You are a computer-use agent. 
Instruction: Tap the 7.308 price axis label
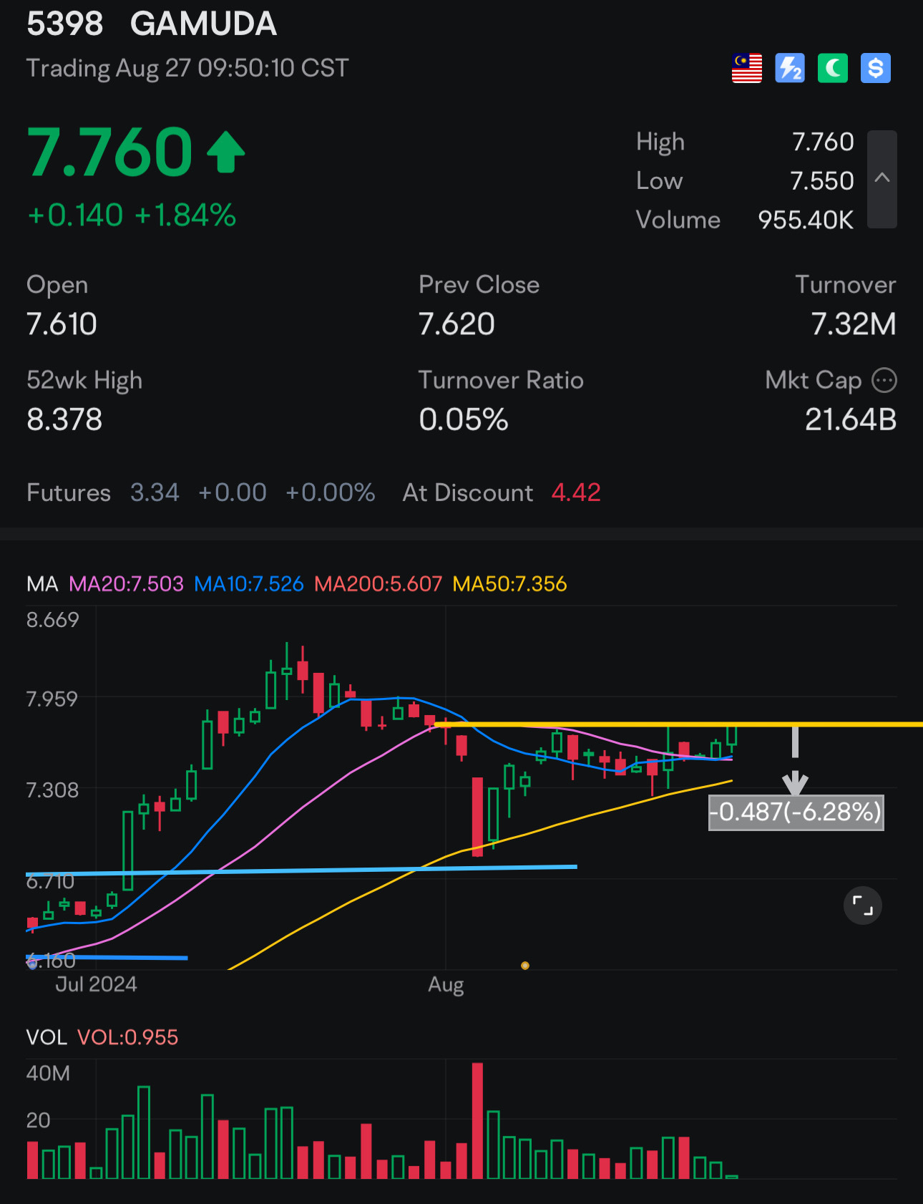coord(52,790)
